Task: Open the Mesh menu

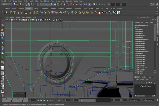Action: [41, 1]
